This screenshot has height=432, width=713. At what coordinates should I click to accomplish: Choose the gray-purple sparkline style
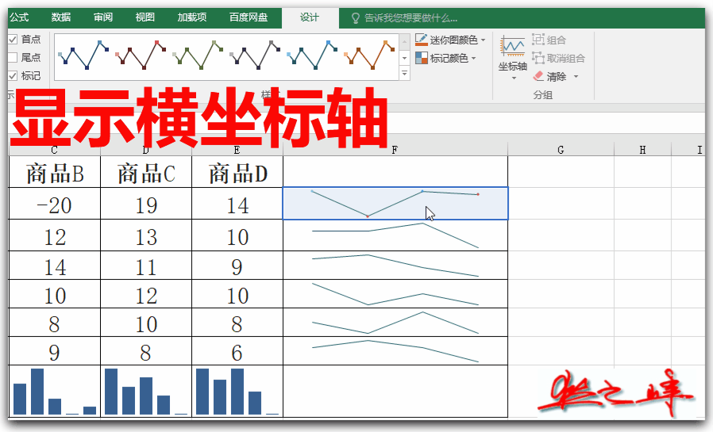(x=255, y=55)
